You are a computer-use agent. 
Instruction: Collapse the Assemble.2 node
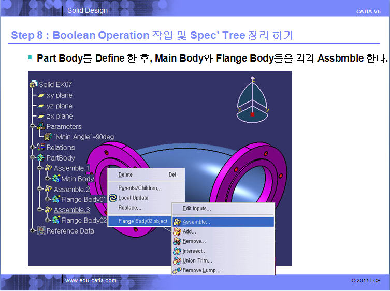[x=40, y=189]
